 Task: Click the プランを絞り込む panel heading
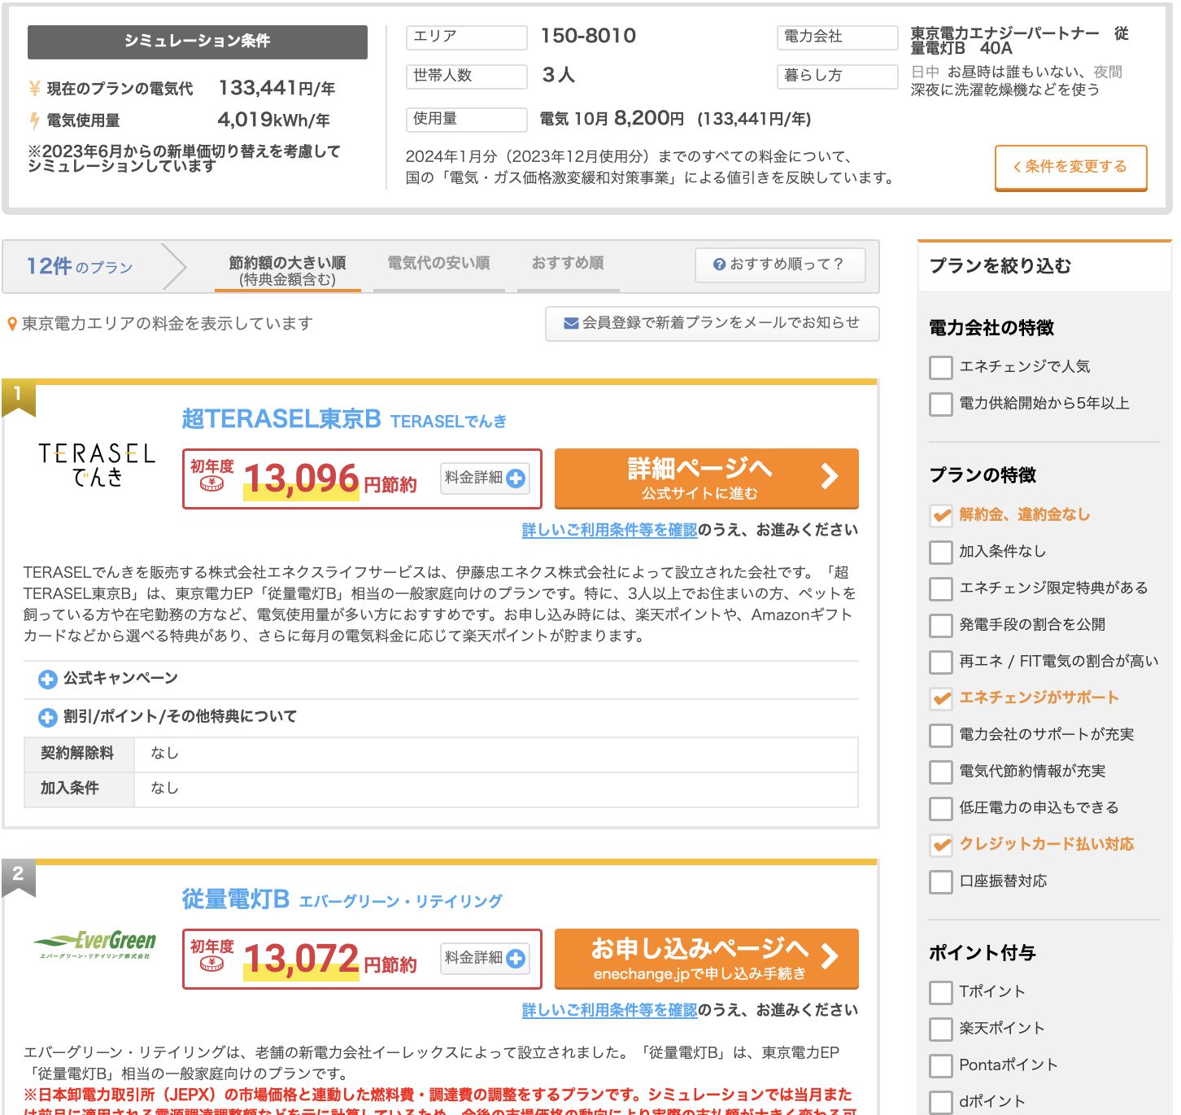[1000, 266]
